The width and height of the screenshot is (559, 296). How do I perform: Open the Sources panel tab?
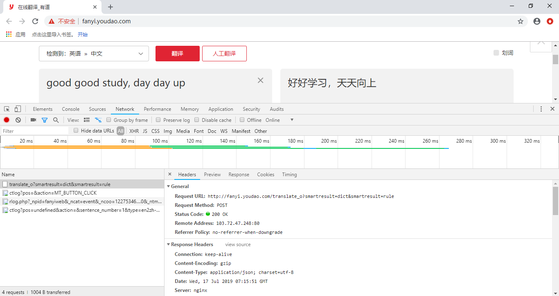(x=97, y=109)
